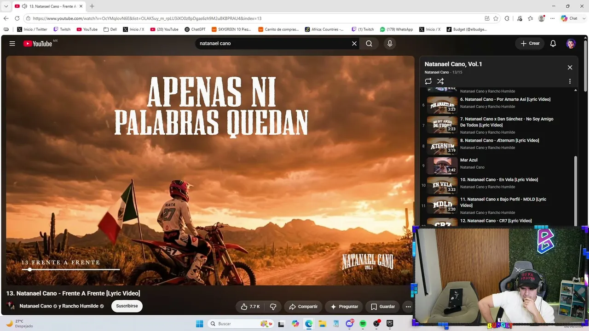Close the Natanael Cano, Vol.1 playlist panel
The image size is (589, 331).
(x=570, y=68)
